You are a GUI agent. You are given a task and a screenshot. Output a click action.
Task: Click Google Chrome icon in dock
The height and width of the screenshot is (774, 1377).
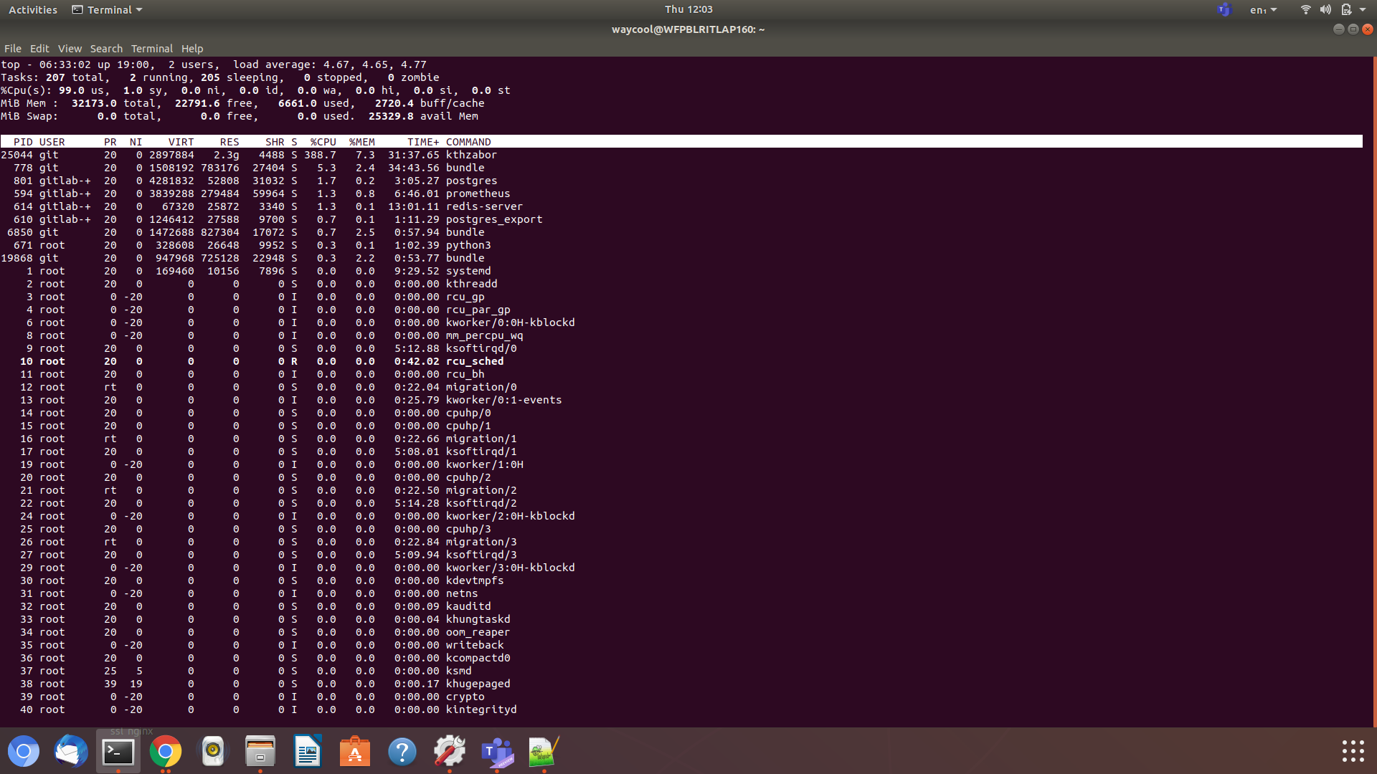[x=166, y=752]
